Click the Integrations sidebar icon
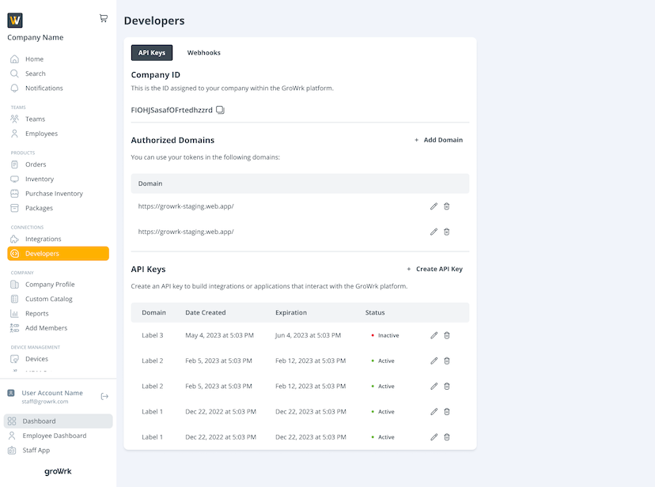 13,239
